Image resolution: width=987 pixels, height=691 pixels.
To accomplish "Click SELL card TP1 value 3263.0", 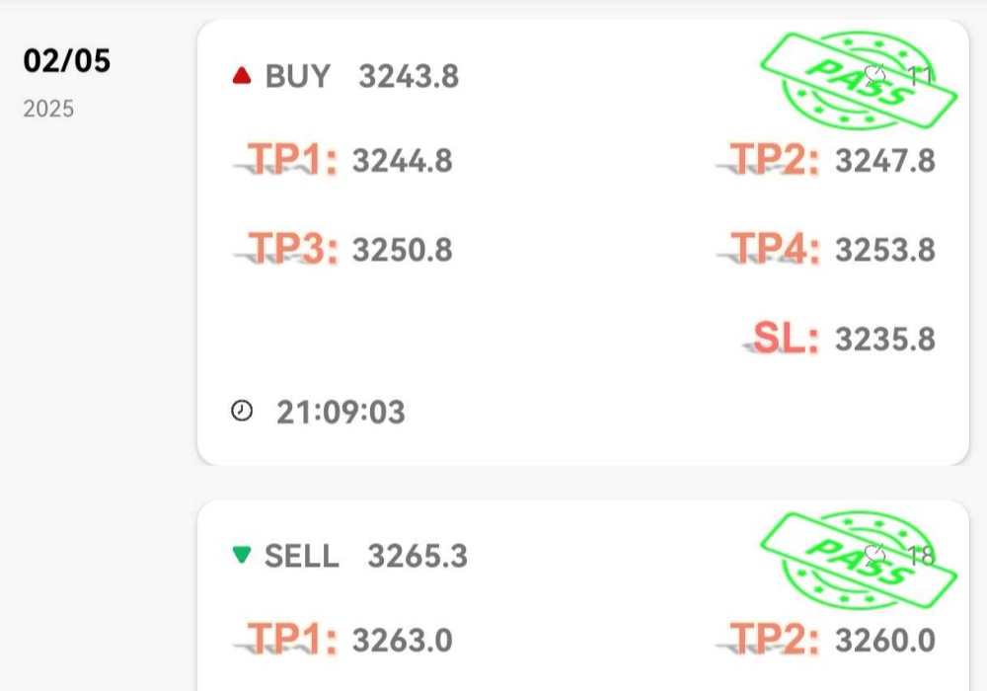I will pos(403,641).
